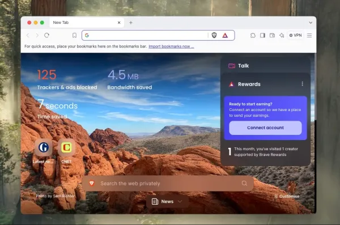
Task: Open the hamburger main menu
Action: (309, 35)
